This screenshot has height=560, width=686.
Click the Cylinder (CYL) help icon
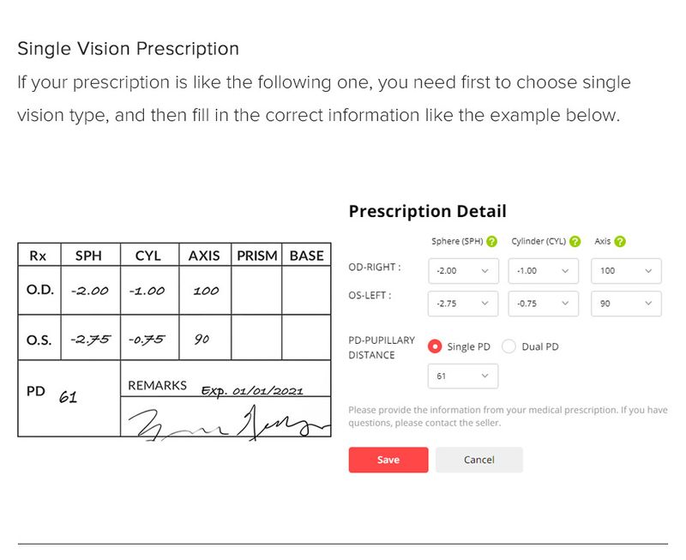575,242
